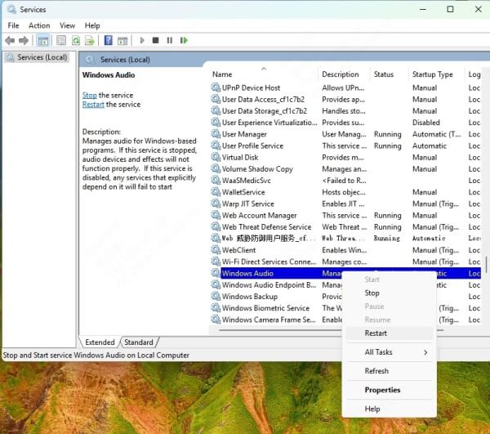This screenshot has height=434, width=490.
Task: Select the User Data Storage_cf1c7b2 row
Action: pyautogui.click(x=345, y=111)
